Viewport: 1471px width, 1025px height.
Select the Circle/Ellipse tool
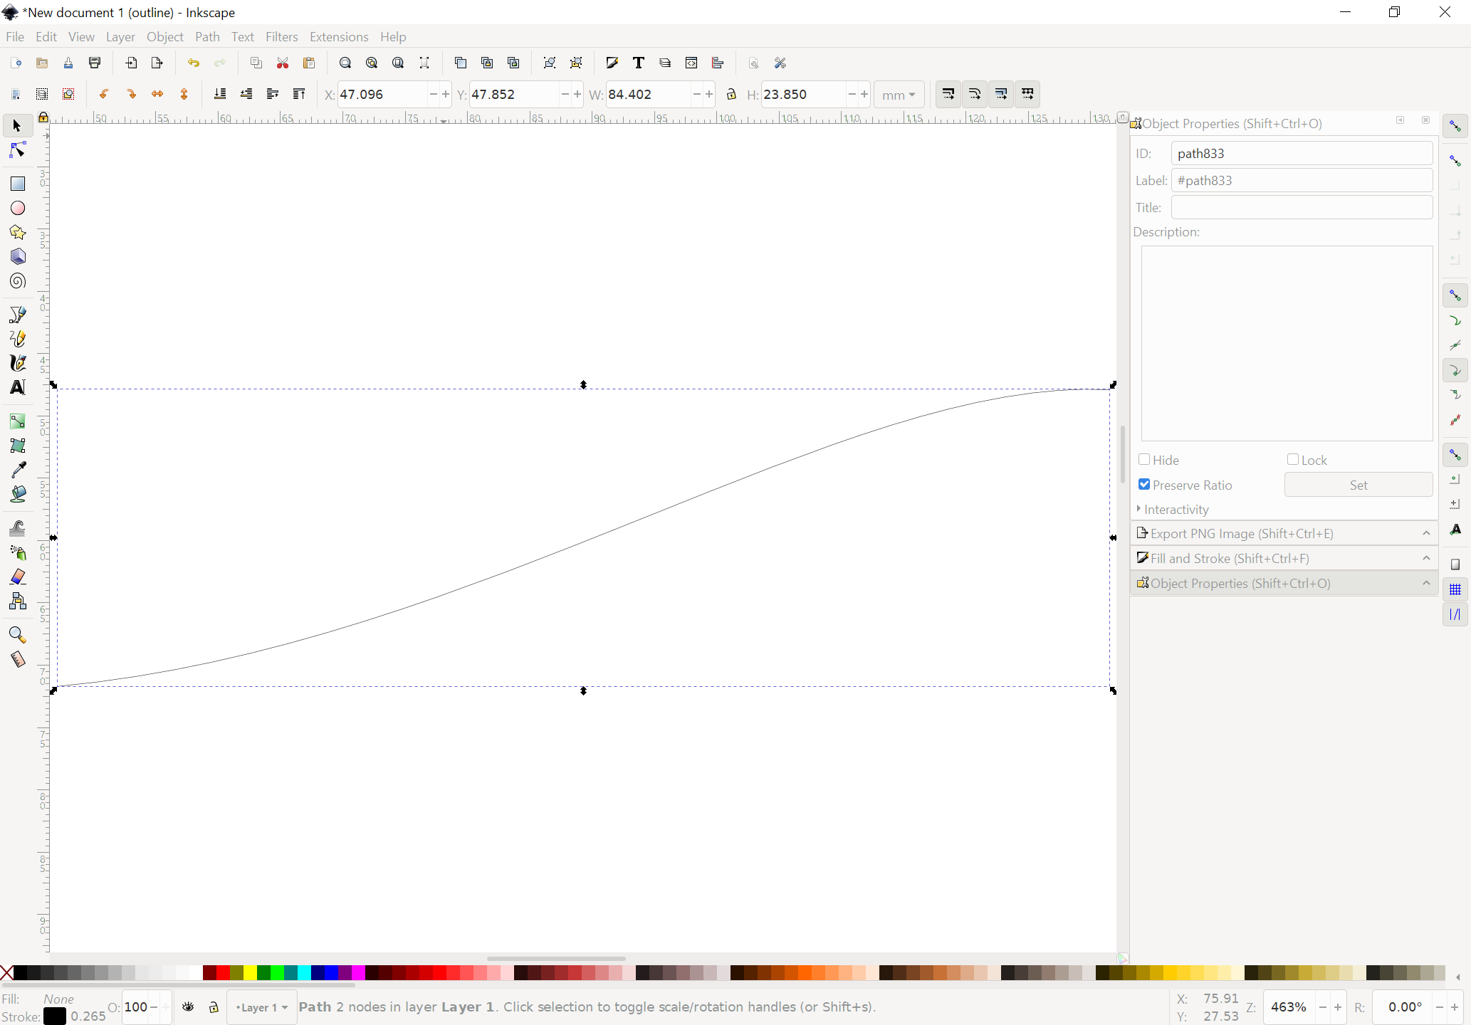click(x=18, y=208)
